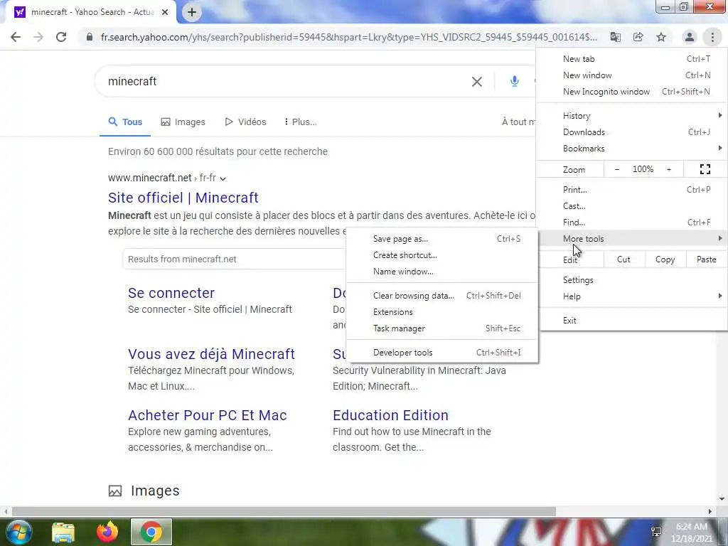This screenshot has height=546, width=728.
Task: Choose New window menu item
Action: (x=632, y=75)
